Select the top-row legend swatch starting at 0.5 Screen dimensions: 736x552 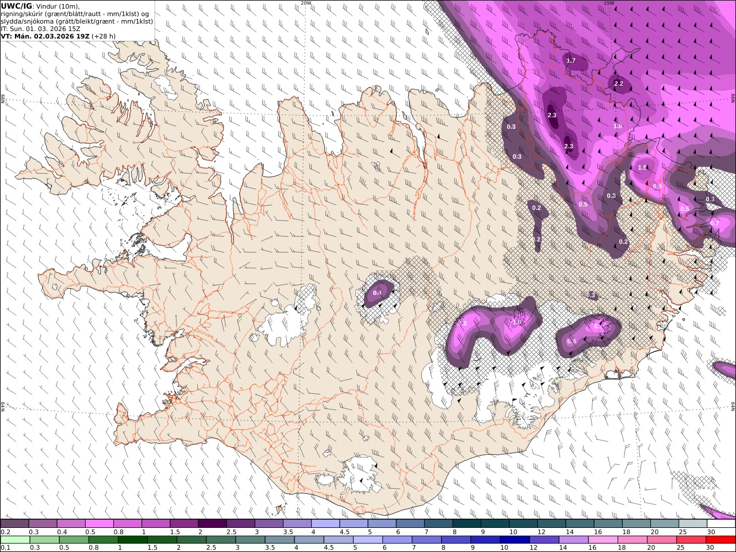pos(99,524)
